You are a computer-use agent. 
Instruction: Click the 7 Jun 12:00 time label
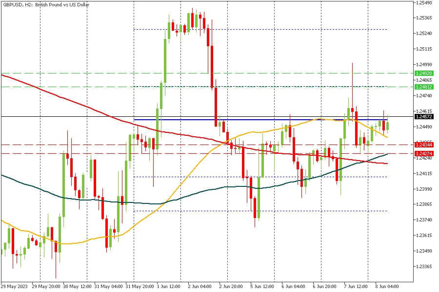coord(356,287)
